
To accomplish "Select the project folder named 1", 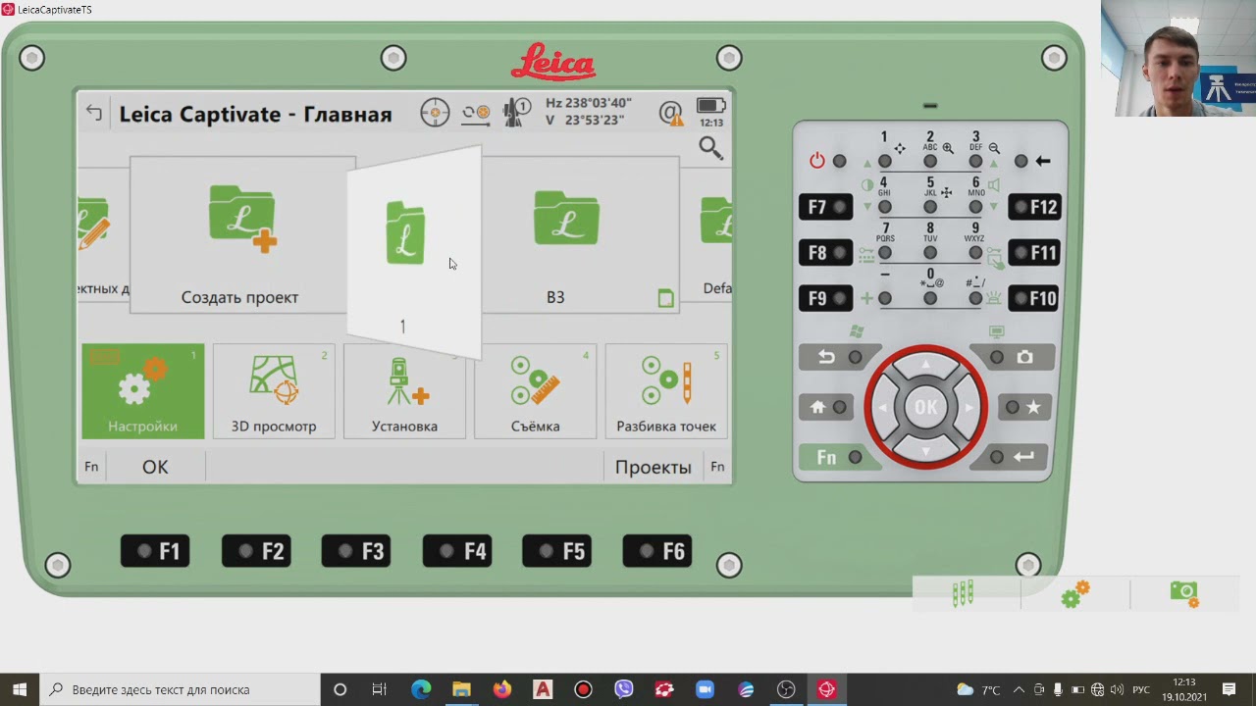I will (413, 253).
